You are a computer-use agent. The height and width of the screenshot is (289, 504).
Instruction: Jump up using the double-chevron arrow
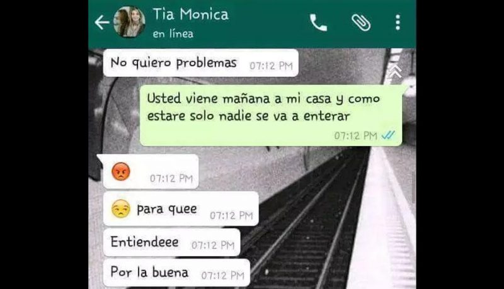tap(396, 71)
